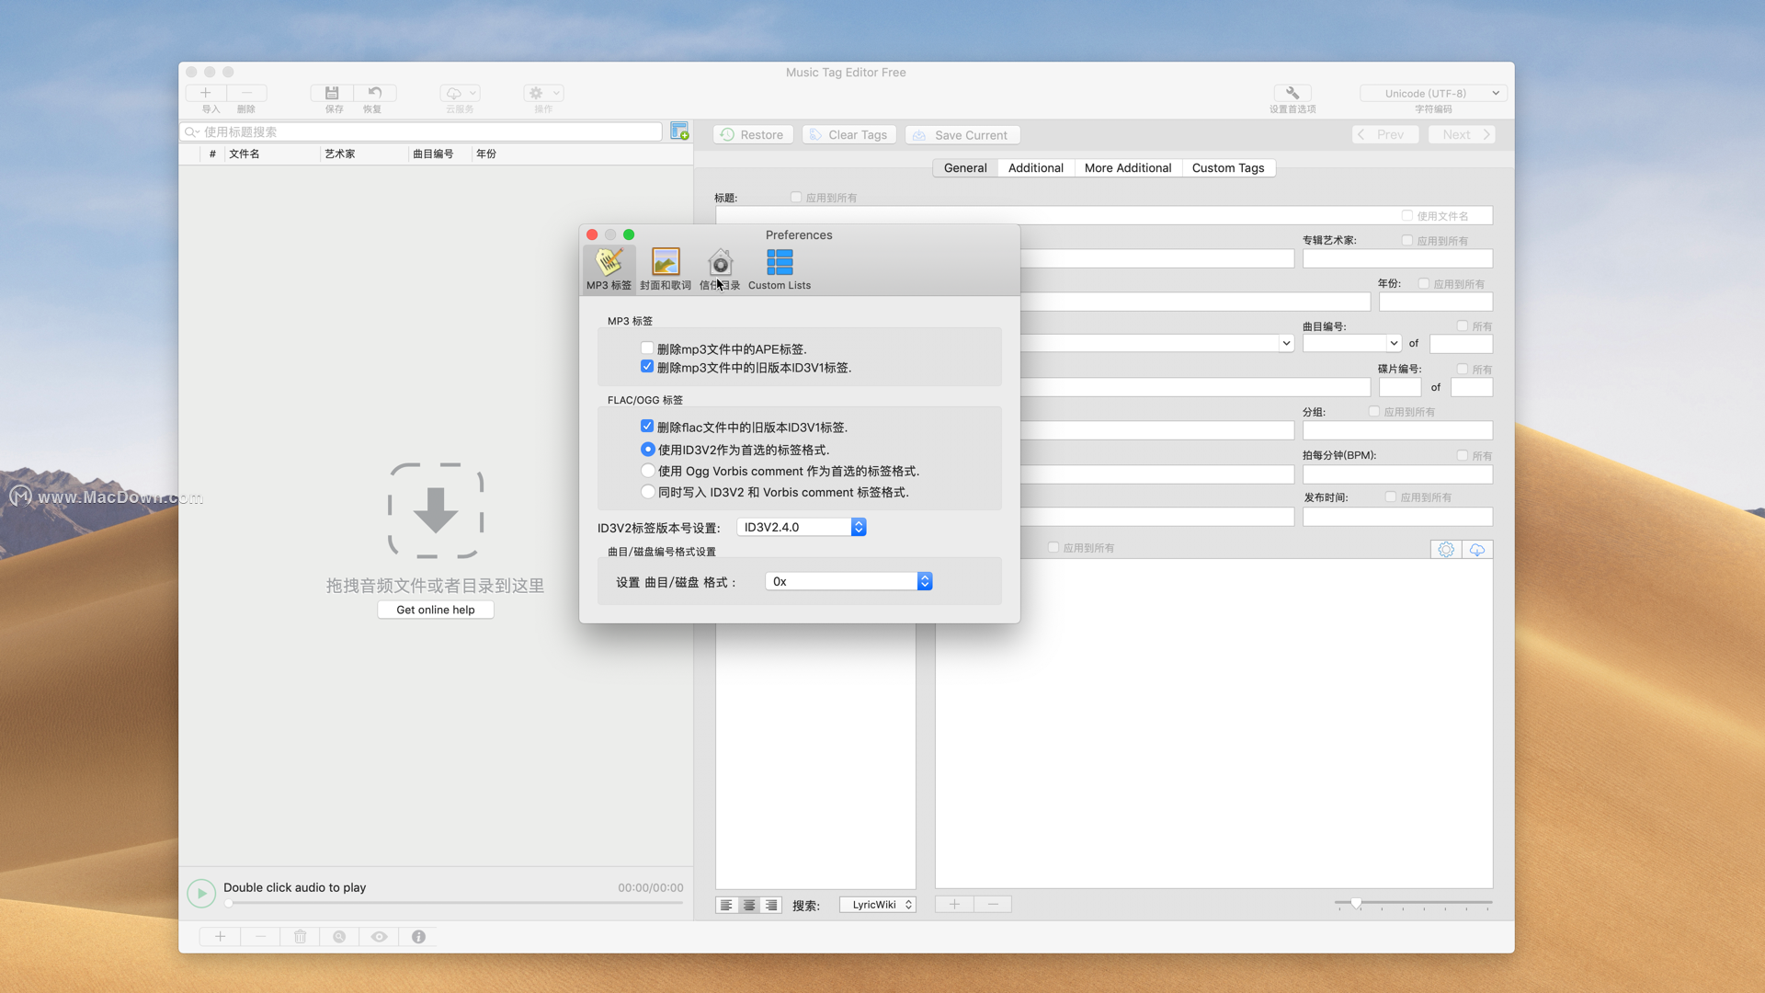Click minus button under artwork panel
The width and height of the screenshot is (1765, 993).
pos(993,904)
